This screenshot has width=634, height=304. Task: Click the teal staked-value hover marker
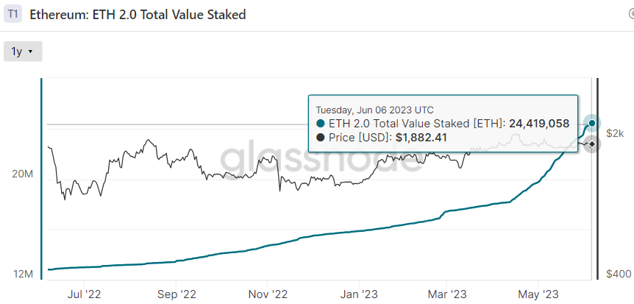click(594, 122)
